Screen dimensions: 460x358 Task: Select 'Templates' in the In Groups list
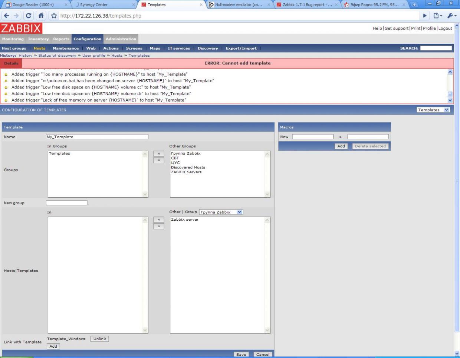[x=59, y=154]
